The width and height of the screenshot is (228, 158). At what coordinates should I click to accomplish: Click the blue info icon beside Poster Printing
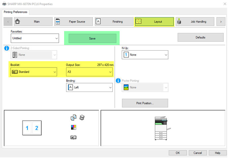pos(119,80)
